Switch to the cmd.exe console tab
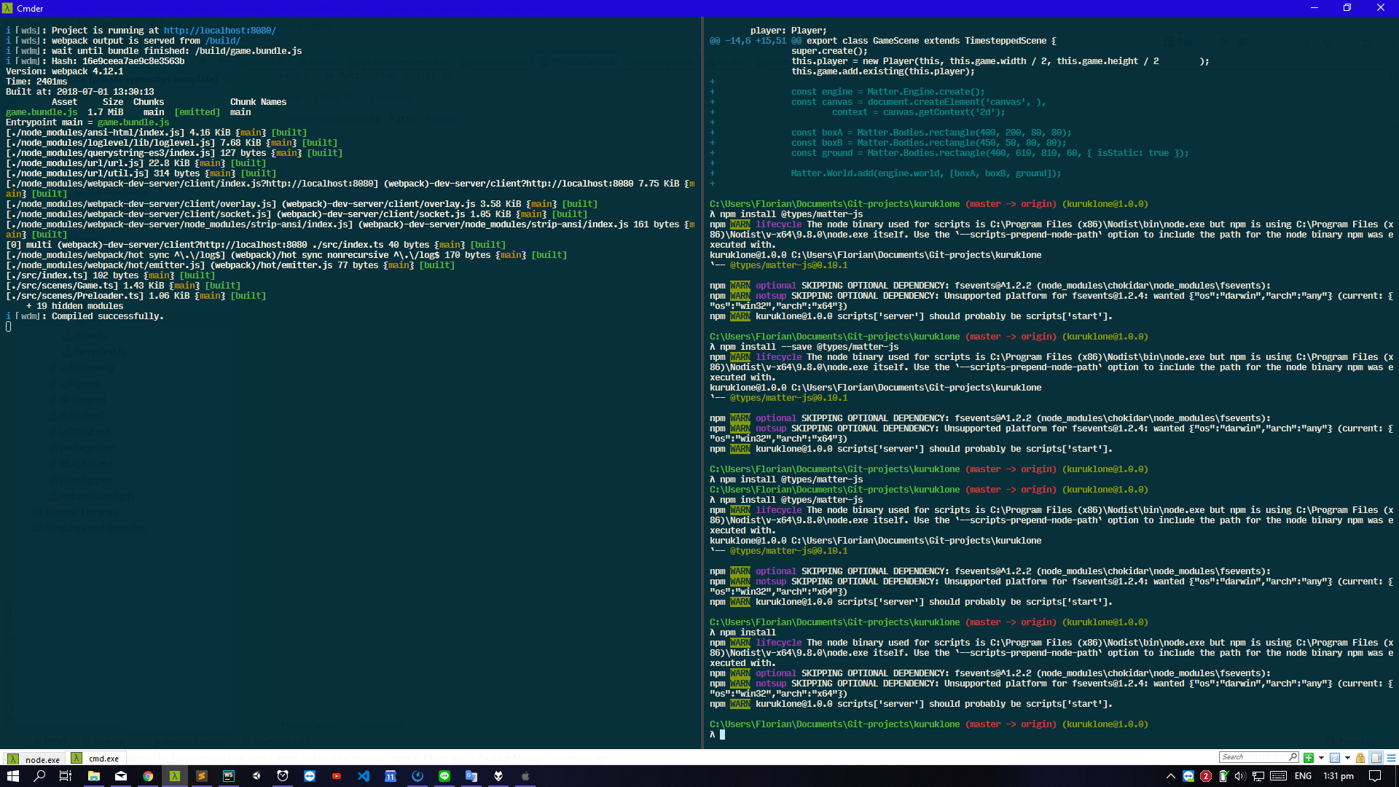Screen dimensions: 1399x787 103,759
